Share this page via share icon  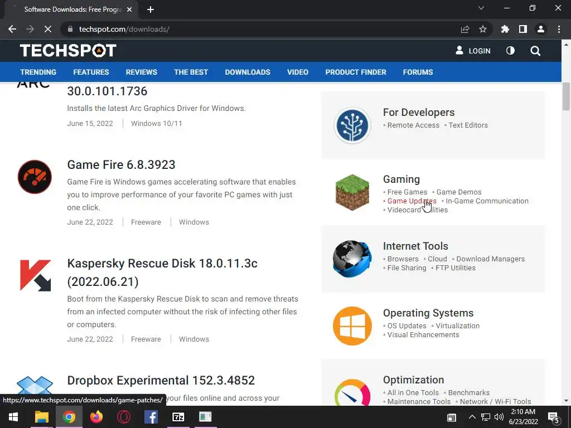coord(465,29)
